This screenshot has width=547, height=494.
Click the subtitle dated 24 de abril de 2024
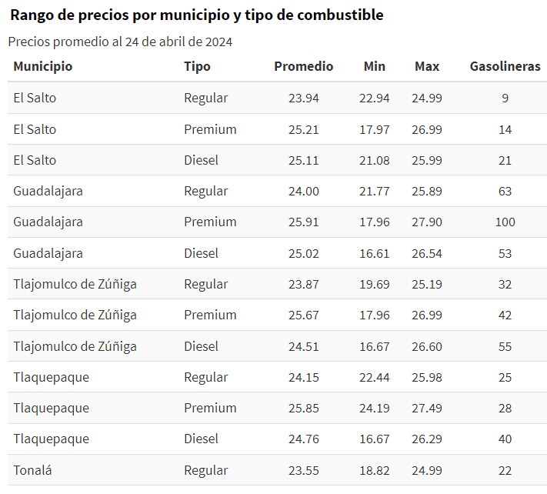click(120, 42)
